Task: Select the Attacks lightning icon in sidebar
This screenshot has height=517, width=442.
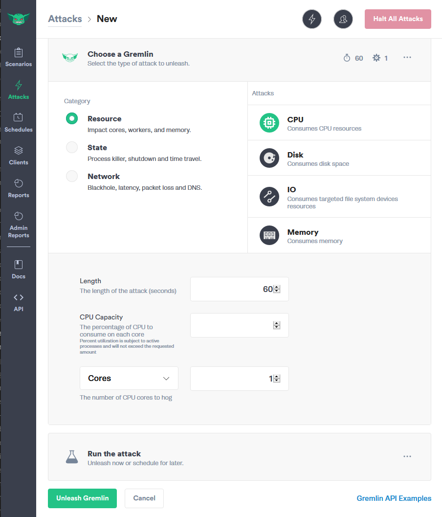Action: click(x=19, y=85)
